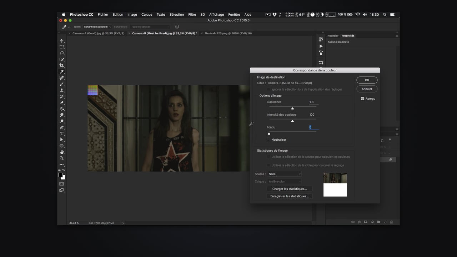
Task: Select the Eraser tool
Action: coord(61,103)
